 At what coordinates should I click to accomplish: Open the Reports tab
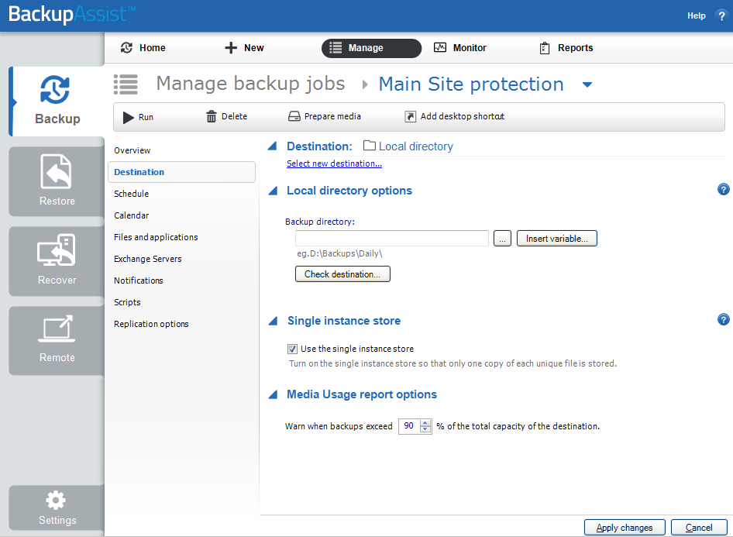(x=566, y=48)
